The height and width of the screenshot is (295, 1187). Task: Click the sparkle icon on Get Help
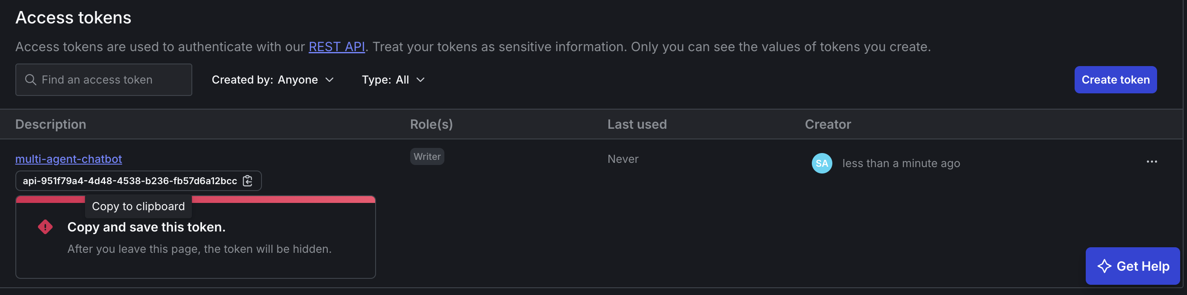(x=1104, y=266)
